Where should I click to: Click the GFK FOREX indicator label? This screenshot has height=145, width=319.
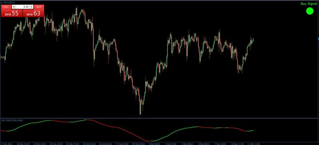click(x=12, y=120)
